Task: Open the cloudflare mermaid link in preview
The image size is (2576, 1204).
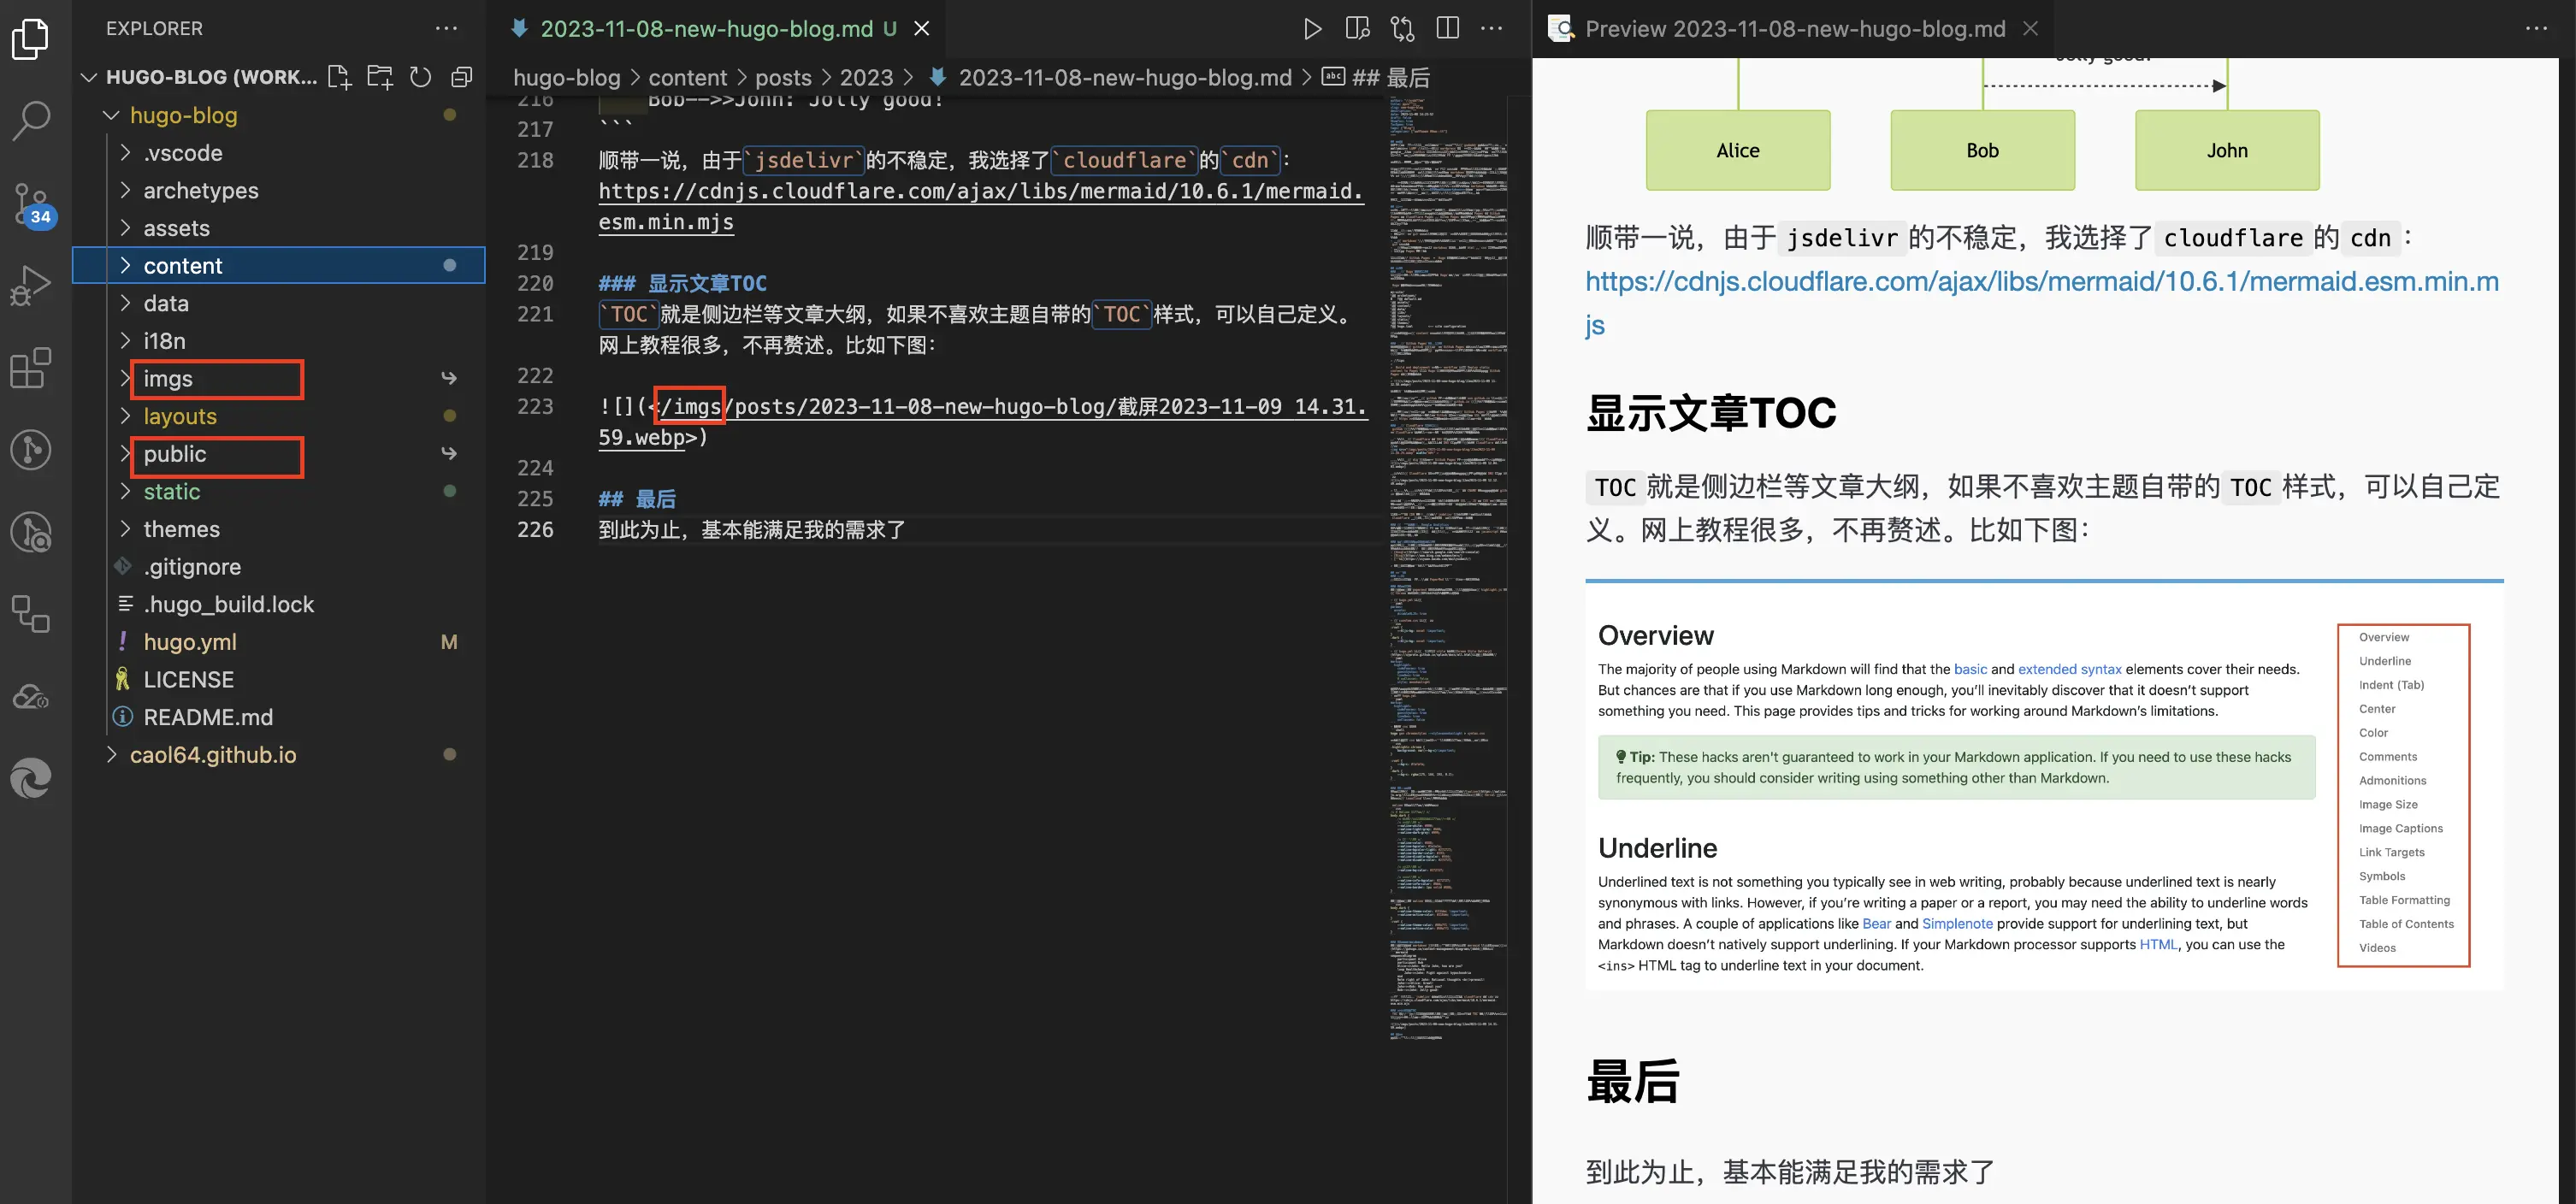Action: tap(2042, 303)
